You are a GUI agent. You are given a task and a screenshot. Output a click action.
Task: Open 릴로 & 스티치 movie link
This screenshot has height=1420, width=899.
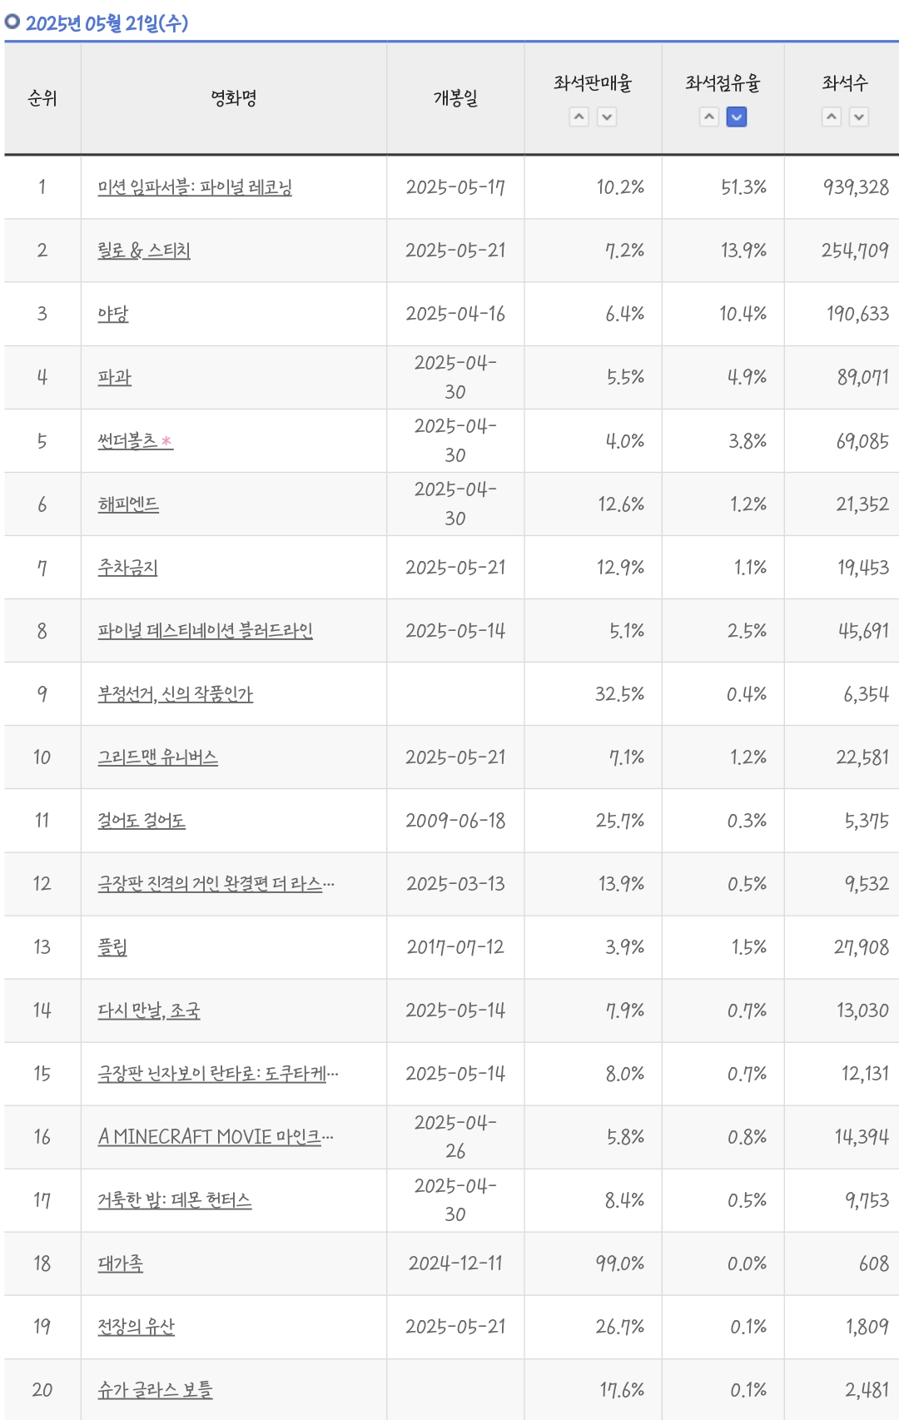click(x=144, y=251)
